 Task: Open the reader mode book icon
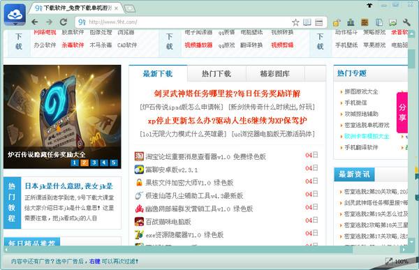[x=307, y=22]
